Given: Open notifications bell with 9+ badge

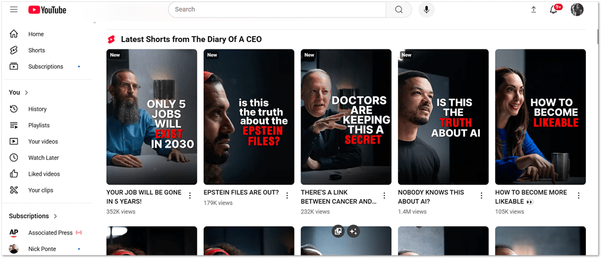Looking at the screenshot, I should (x=555, y=9).
